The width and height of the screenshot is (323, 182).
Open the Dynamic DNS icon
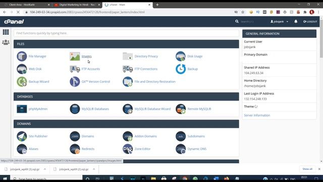(x=181, y=149)
